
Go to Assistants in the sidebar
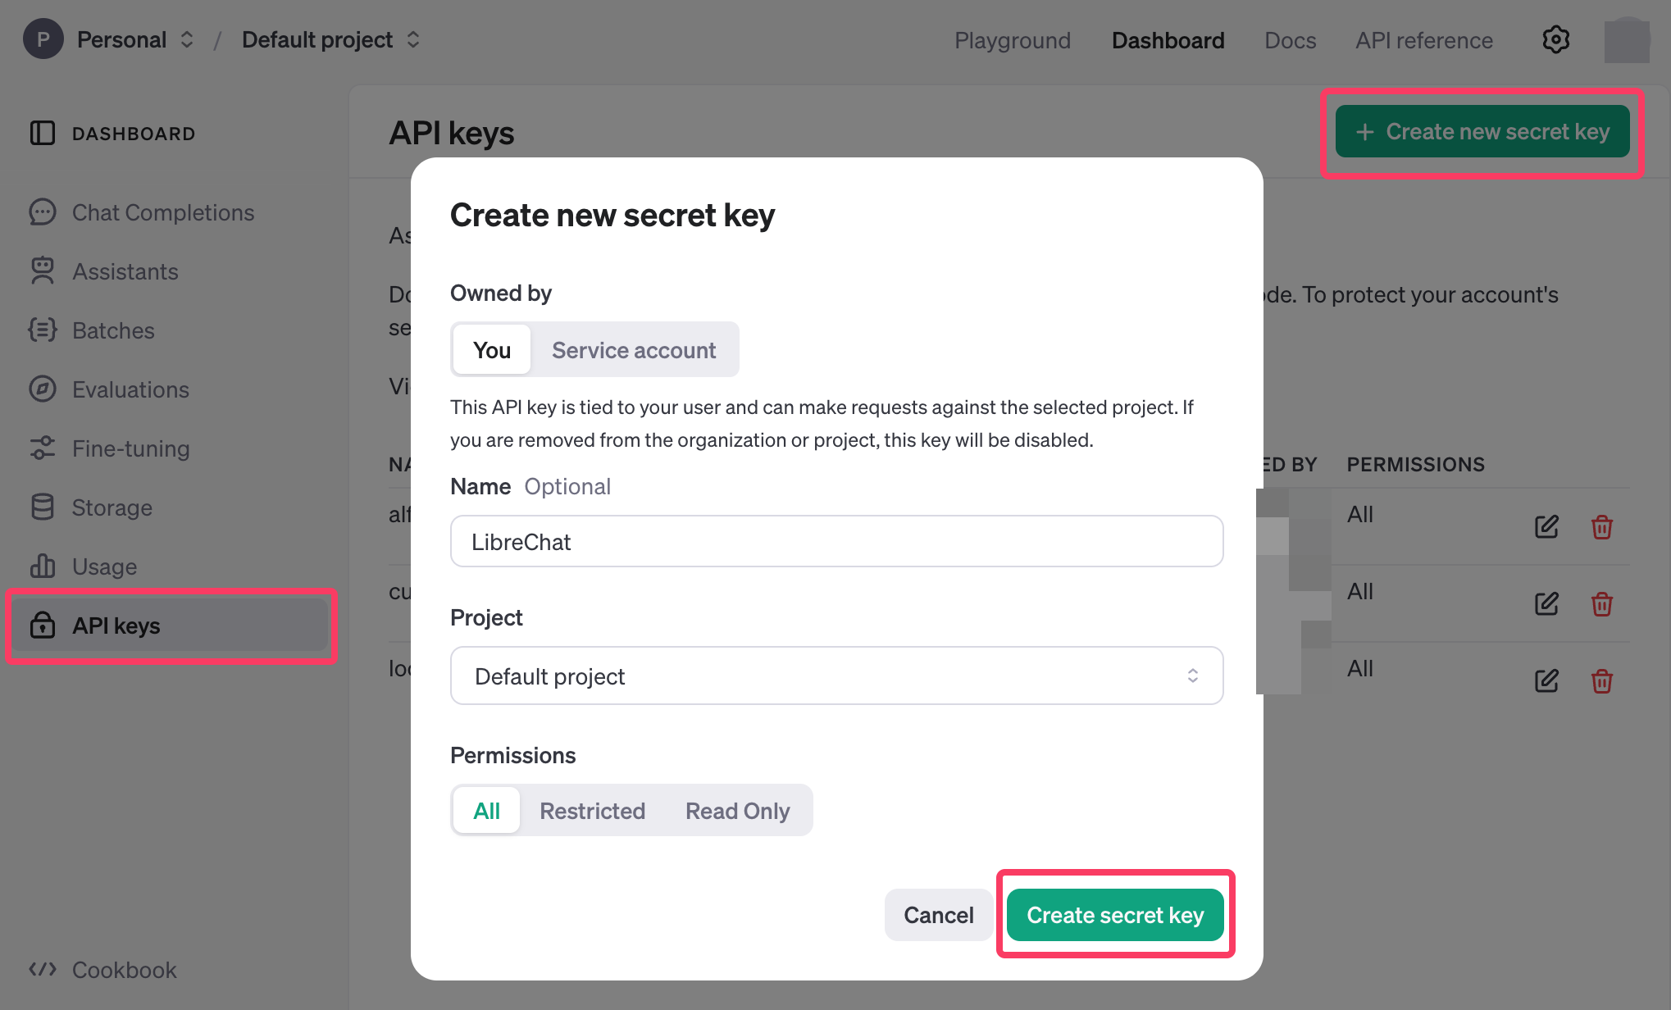[125, 271]
